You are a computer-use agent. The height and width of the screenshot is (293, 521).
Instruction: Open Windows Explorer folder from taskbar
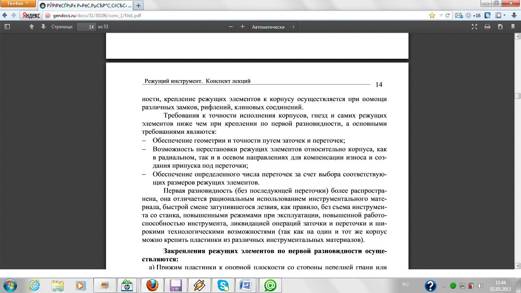point(58,285)
